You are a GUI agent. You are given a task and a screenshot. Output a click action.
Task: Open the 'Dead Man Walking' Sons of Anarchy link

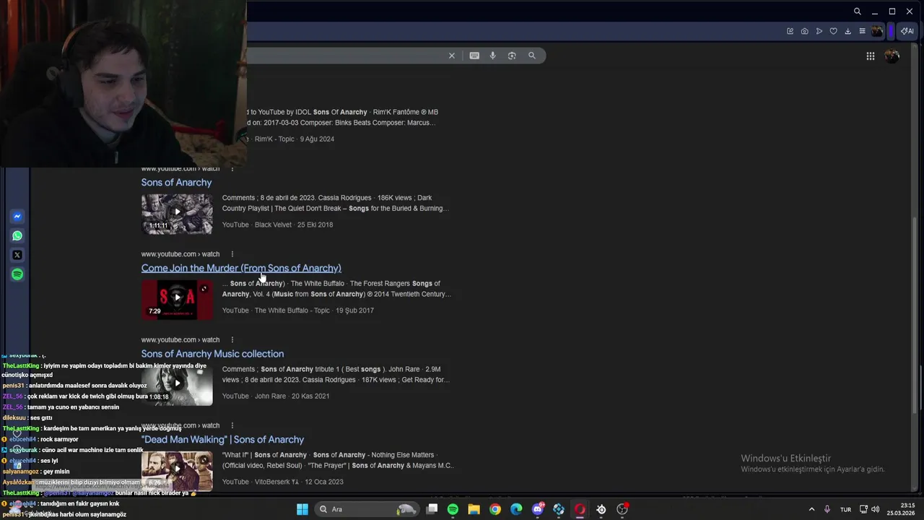[x=222, y=439]
